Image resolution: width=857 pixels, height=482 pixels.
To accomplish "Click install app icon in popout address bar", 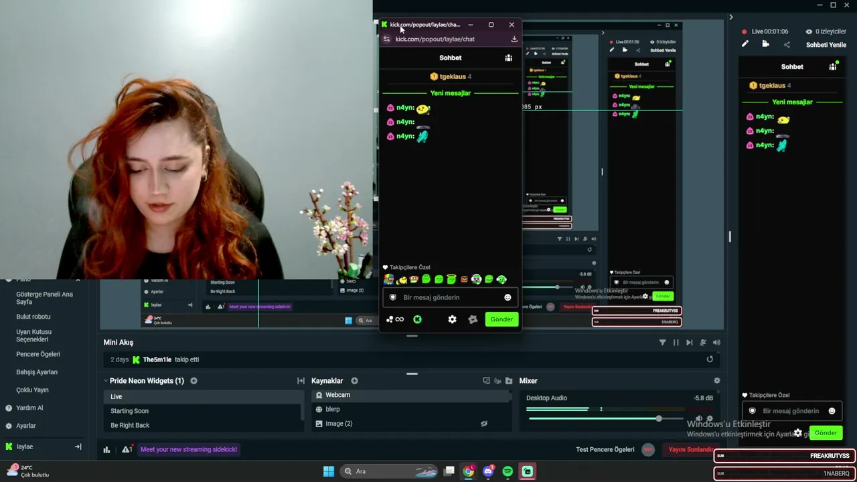I will pyautogui.click(x=514, y=39).
